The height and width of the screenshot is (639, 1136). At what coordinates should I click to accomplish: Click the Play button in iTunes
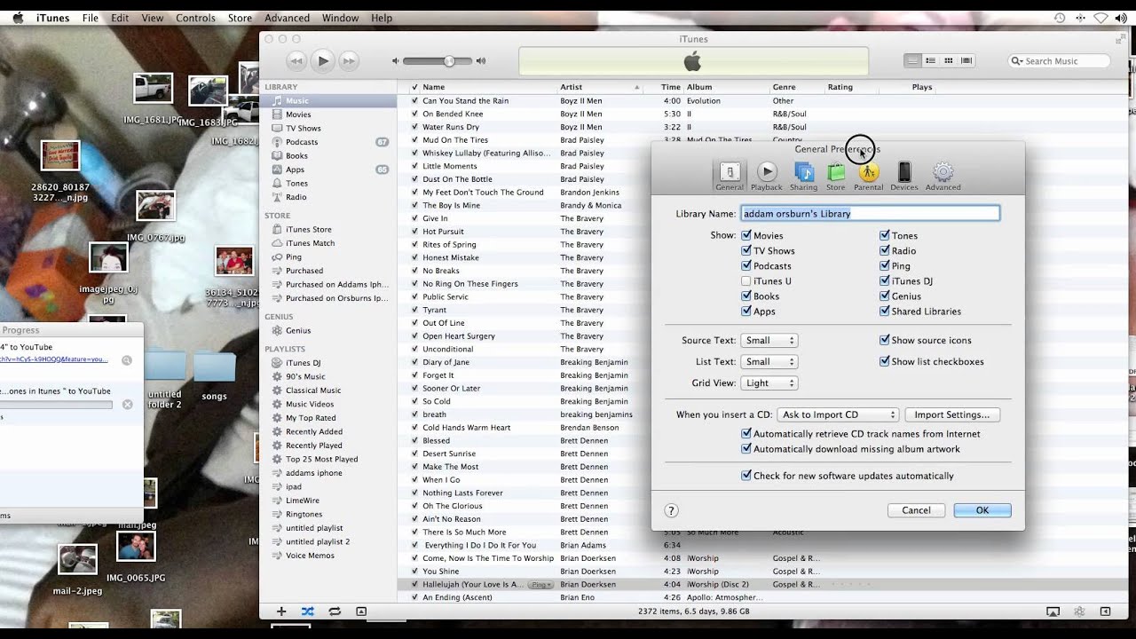[323, 61]
